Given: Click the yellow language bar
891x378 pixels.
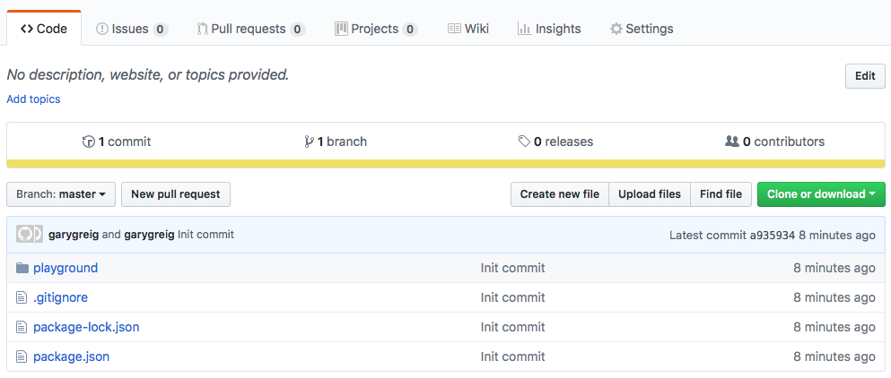Looking at the screenshot, I should pyautogui.click(x=445, y=164).
